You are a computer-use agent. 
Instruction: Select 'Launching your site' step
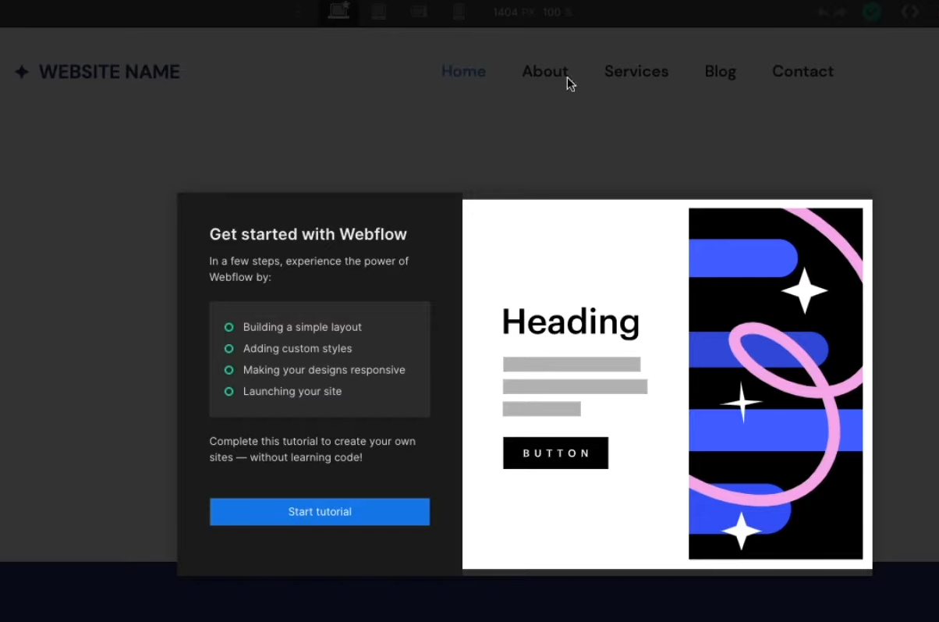(292, 391)
